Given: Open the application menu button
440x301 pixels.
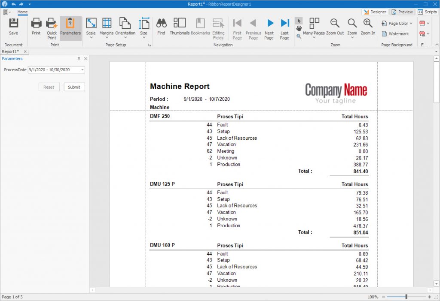Looking at the screenshot, I should 7,12.
